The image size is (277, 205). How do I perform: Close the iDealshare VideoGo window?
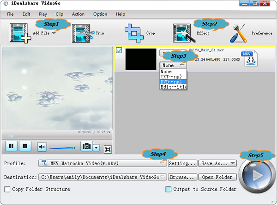pyautogui.click(x=265, y=3)
